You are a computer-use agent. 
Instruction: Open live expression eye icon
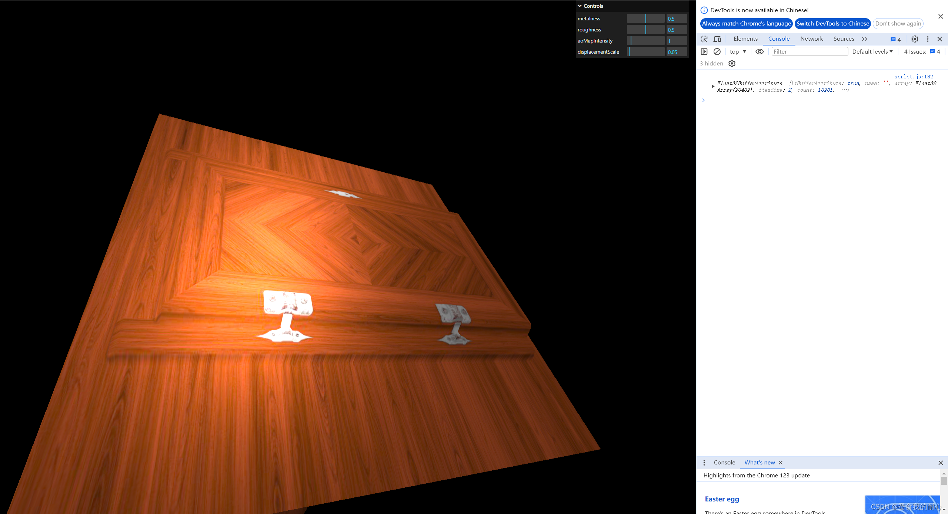[x=760, y=51]
